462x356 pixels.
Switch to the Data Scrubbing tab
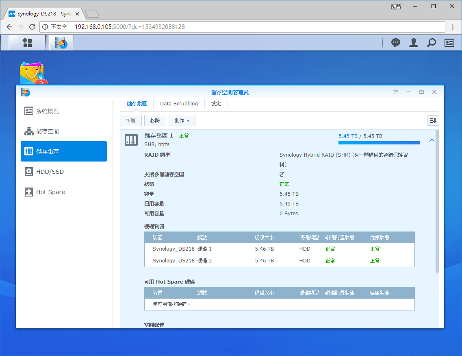pyautogui.click(x=179, y=104)
